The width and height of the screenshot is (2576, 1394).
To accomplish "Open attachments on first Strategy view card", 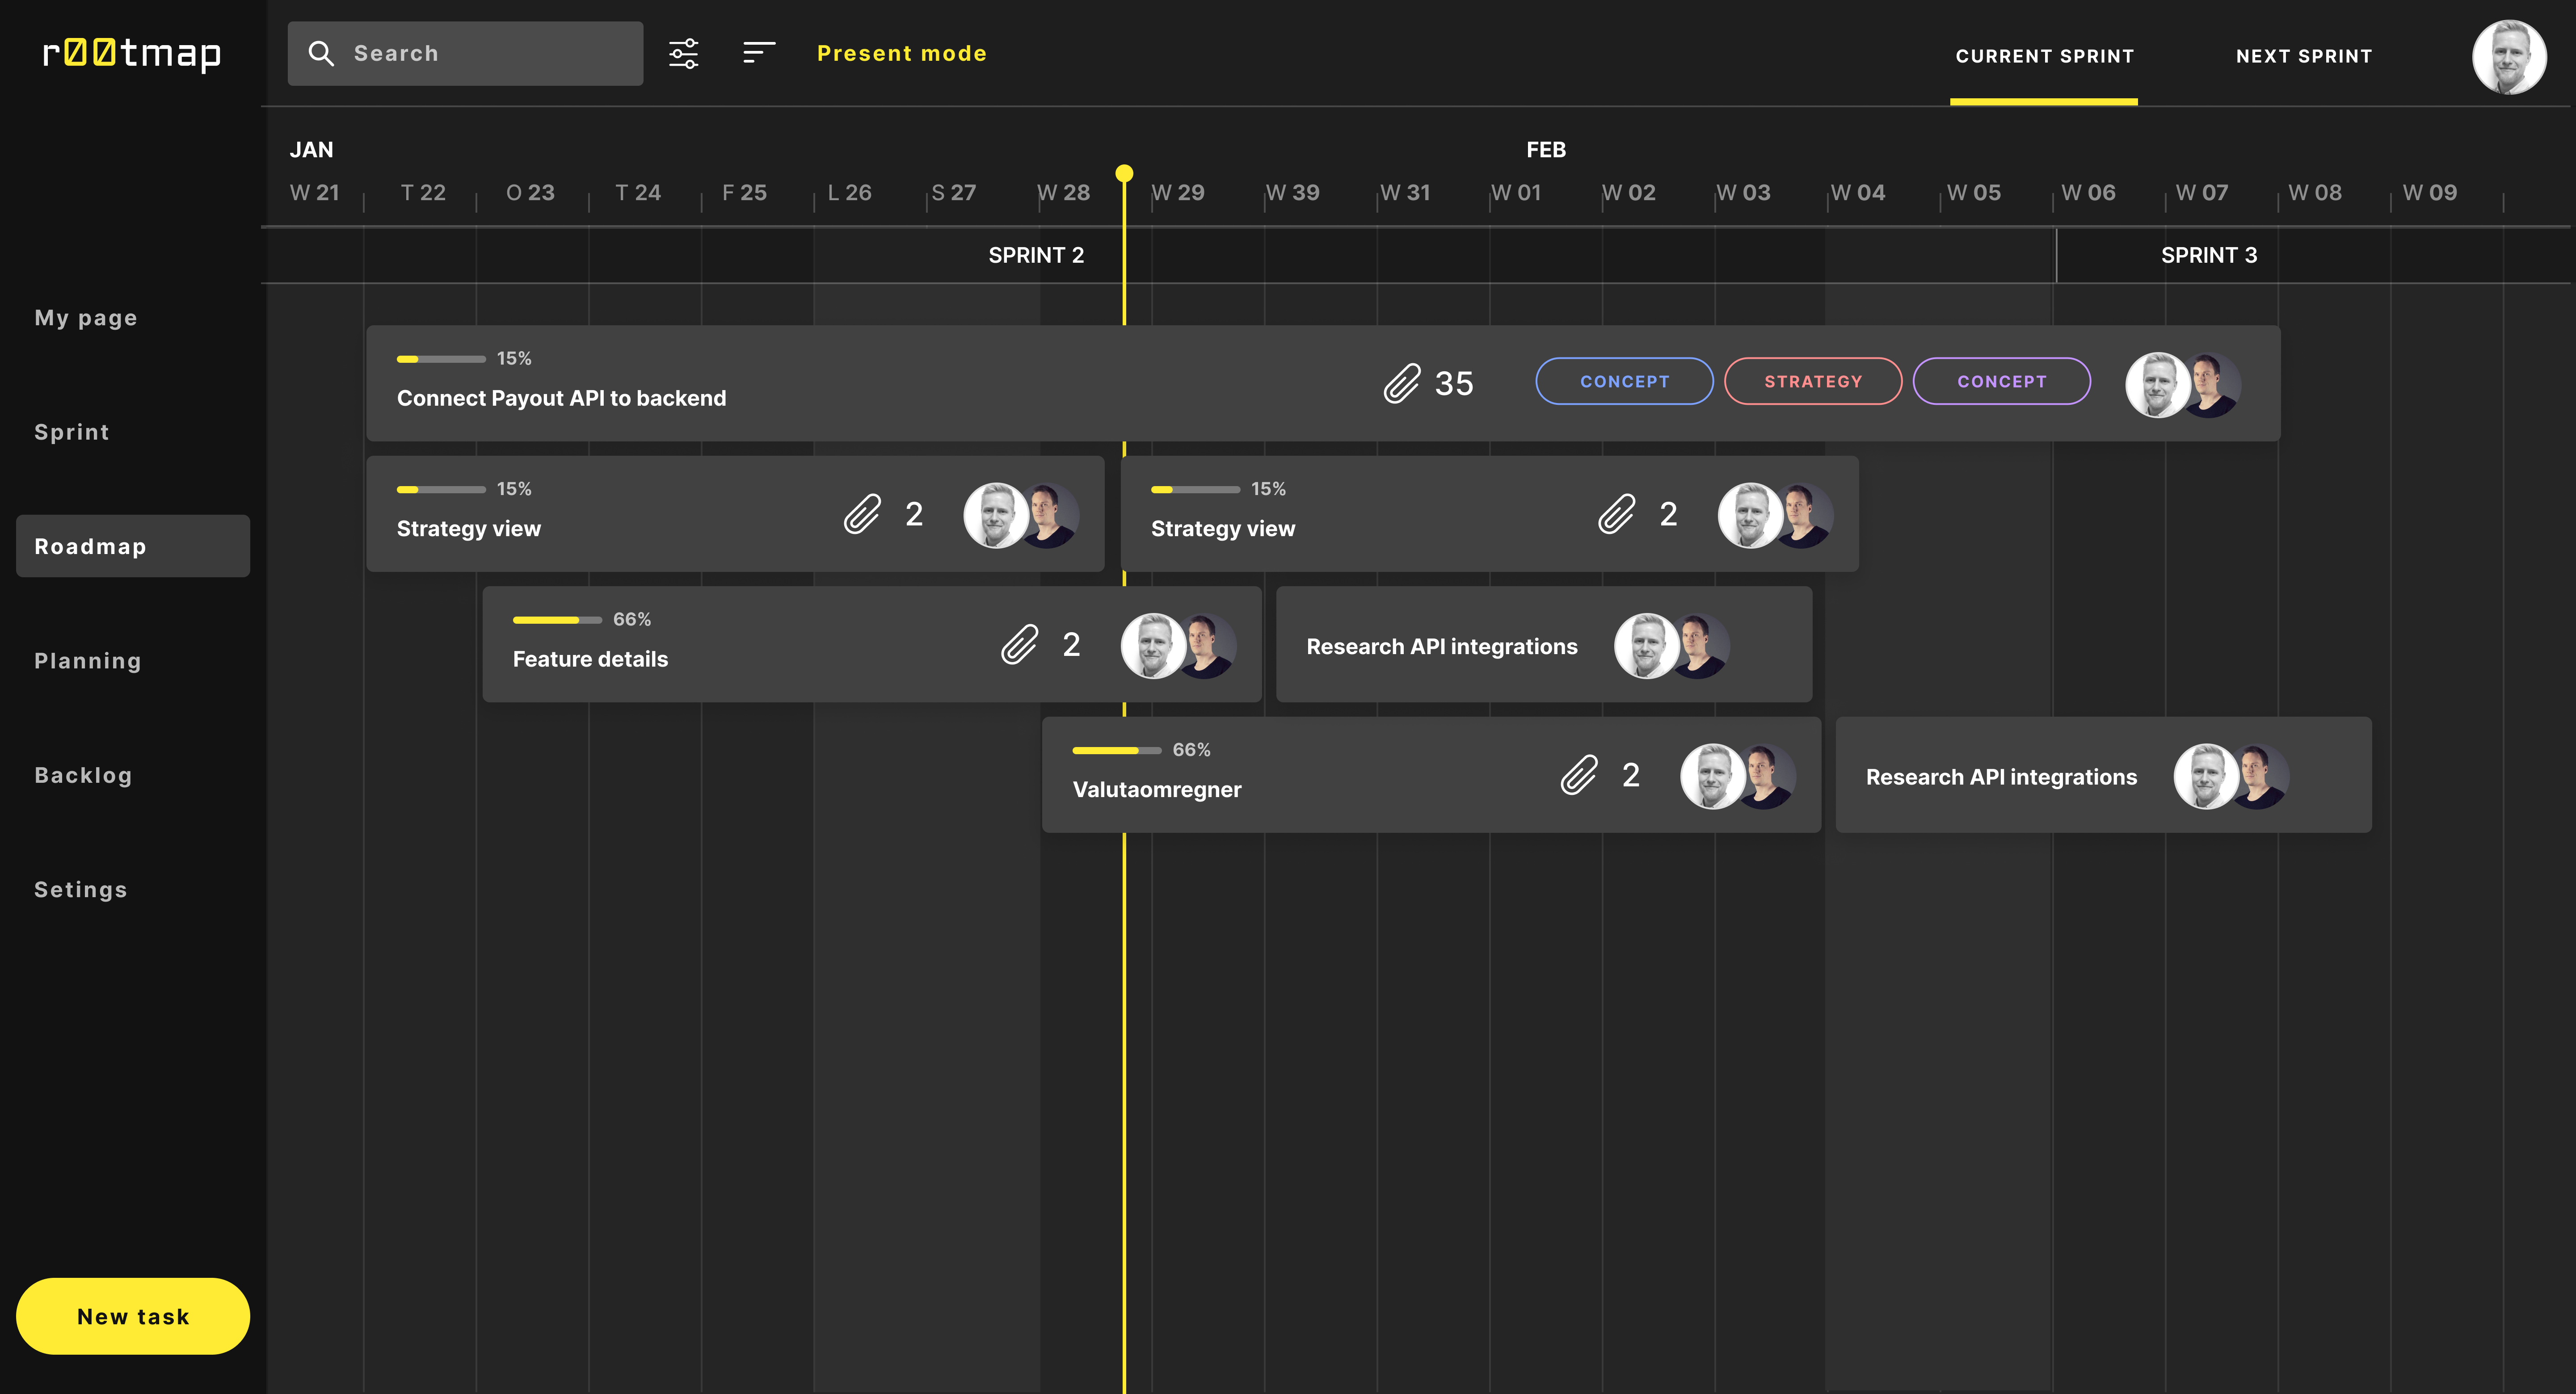I will (862, 514).
